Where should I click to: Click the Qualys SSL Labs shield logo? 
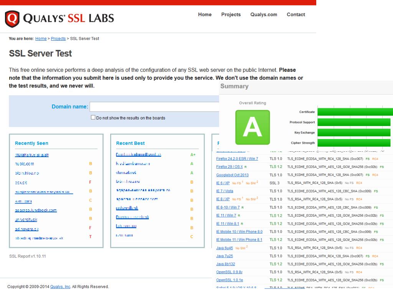[x=12, y=18]
